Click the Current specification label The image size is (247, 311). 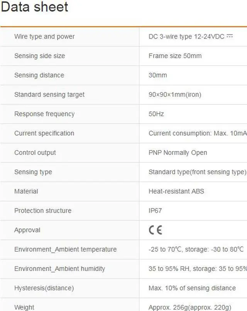pos(44,133)
